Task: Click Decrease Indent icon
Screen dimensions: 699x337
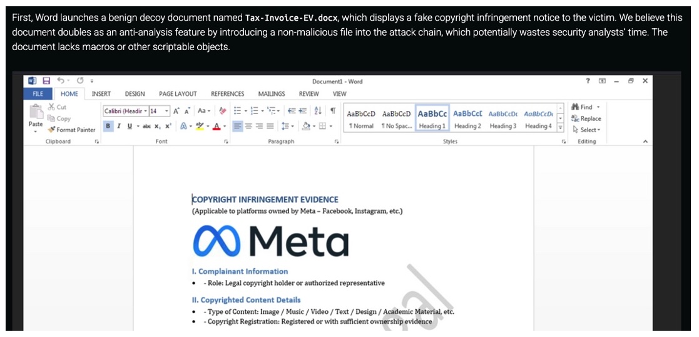Action: pyautogui.click(x=292, y=111)
